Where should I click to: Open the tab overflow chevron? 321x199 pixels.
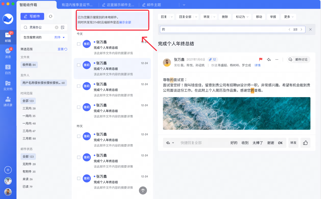click(x=184, y=5)
